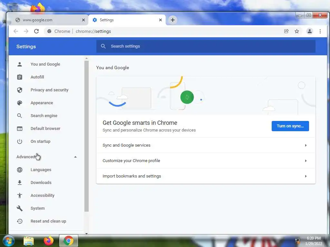
Task: Bookmark this page with the star icon
Action: [297, 31]
